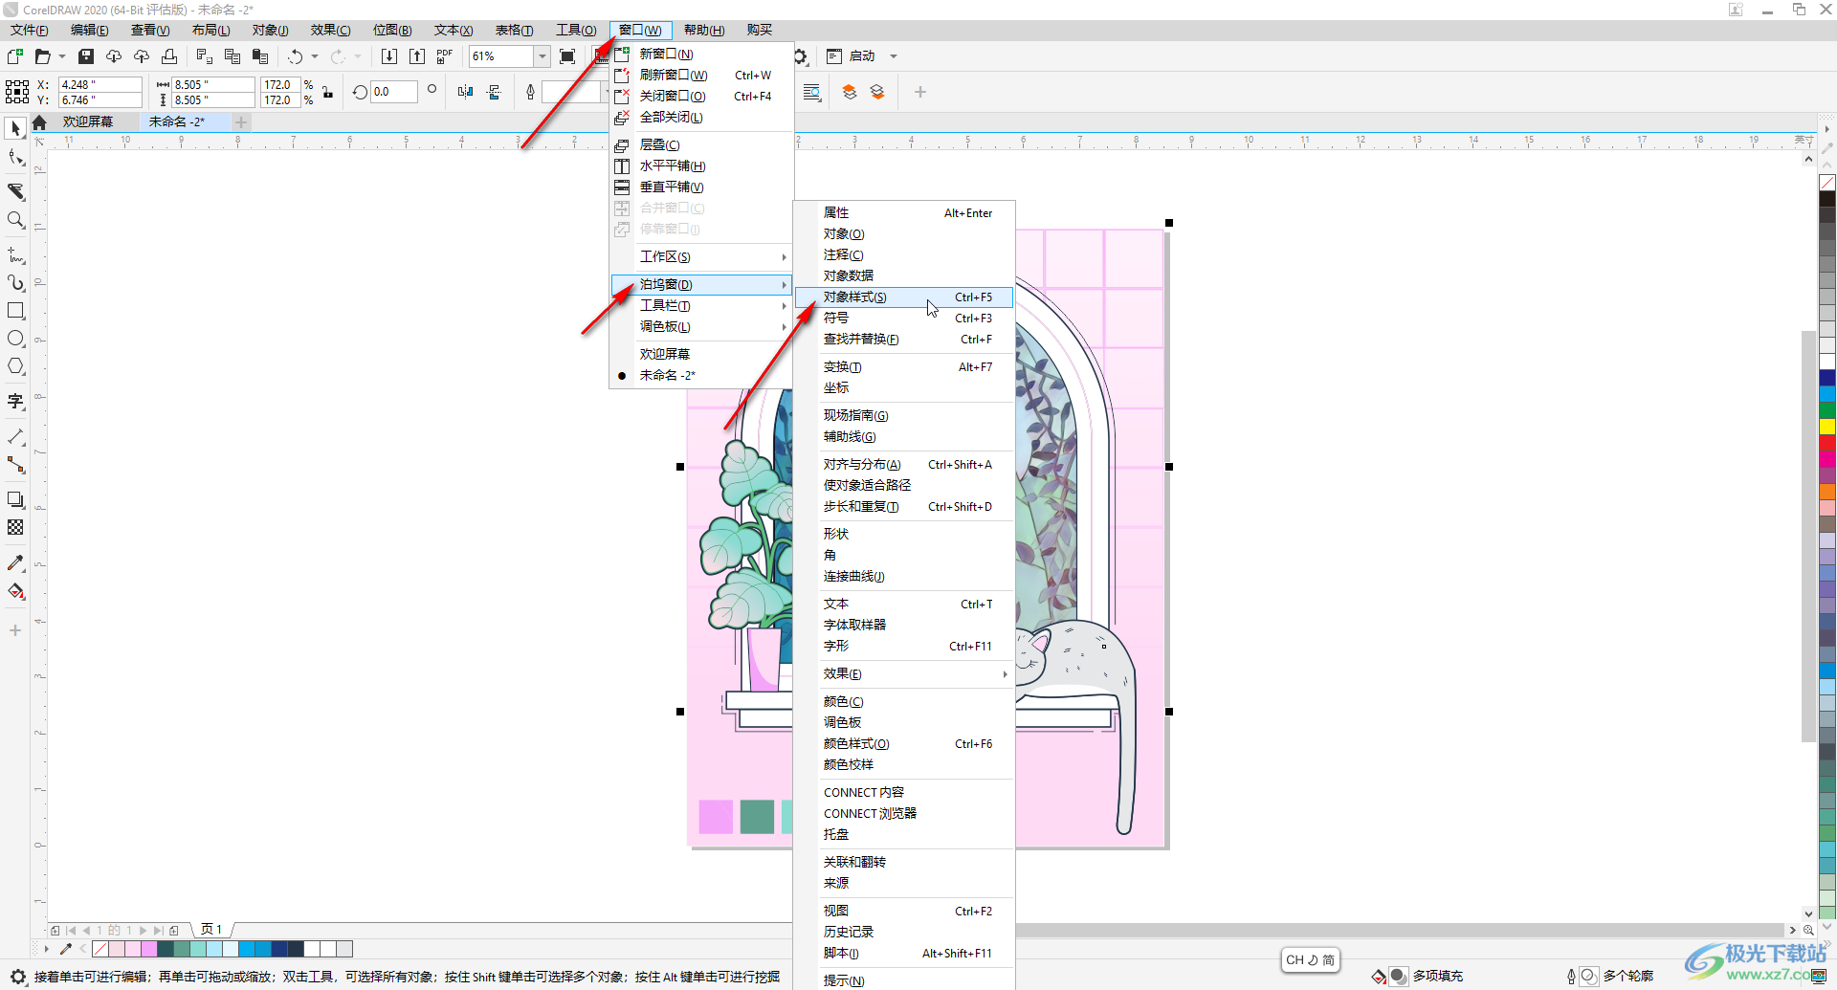
Task: Click the Mirror horizontally icon
Action: coord(465,92)
